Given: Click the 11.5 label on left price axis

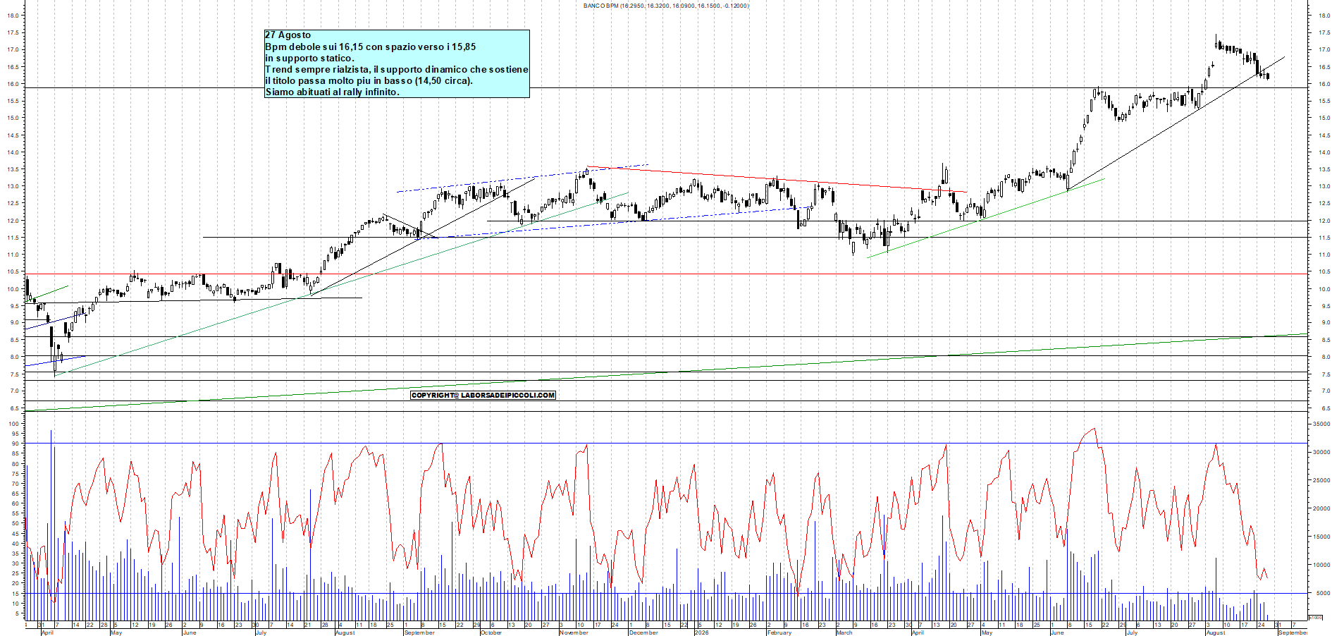Looking at the screenshot, I should (x=14, y=238).
